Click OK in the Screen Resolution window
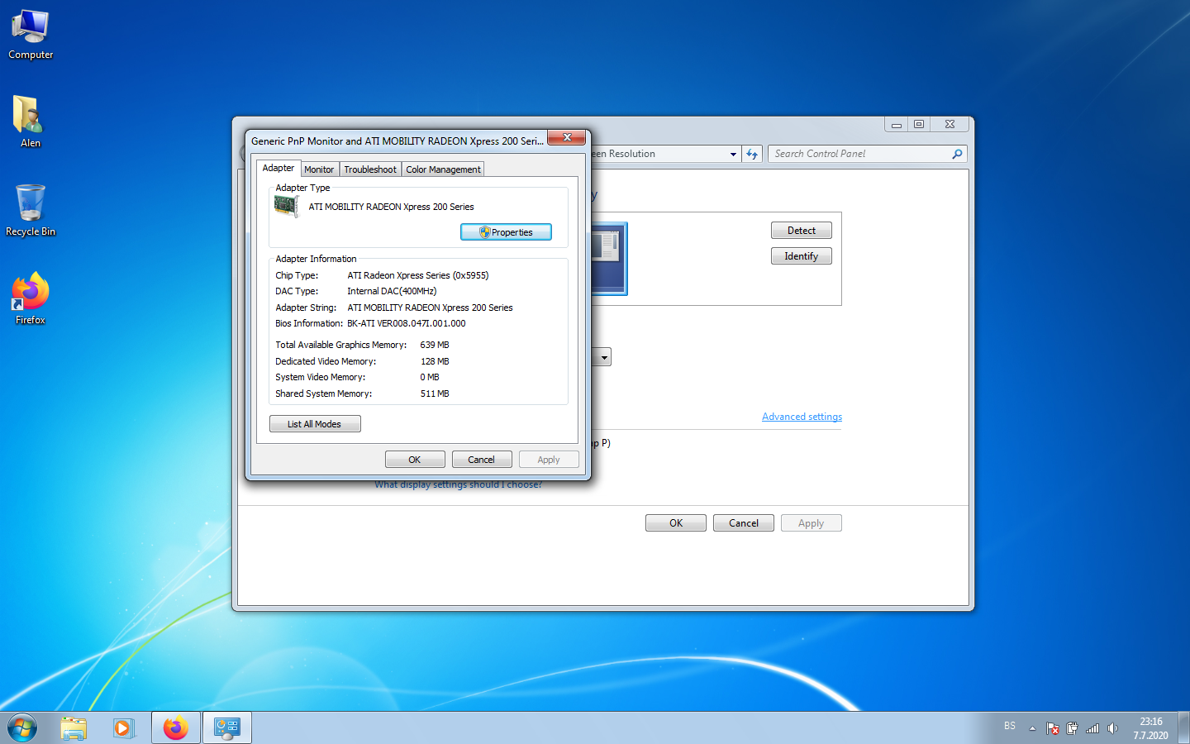The width and height of the screenshot is (1190, 744). (676, 523)
